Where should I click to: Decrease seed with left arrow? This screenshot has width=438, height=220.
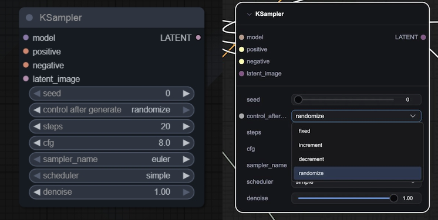click(x=37, y=93)
